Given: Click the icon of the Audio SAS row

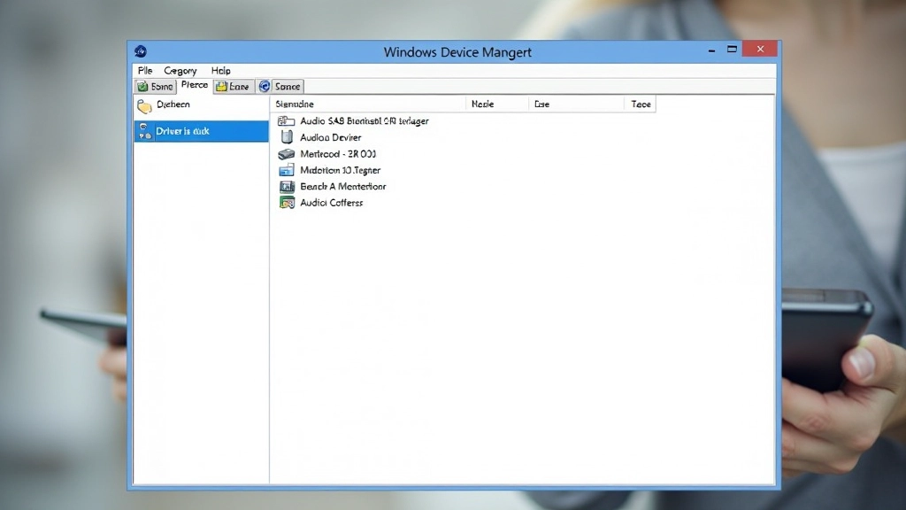Looking at the screenshot, I should [286, 120].
